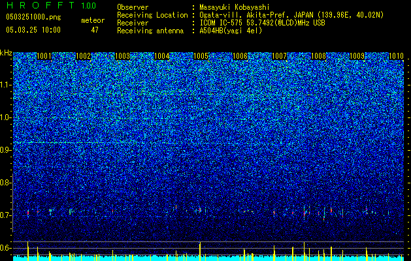Click the 0.8 frequency axis label

[5, 183]
